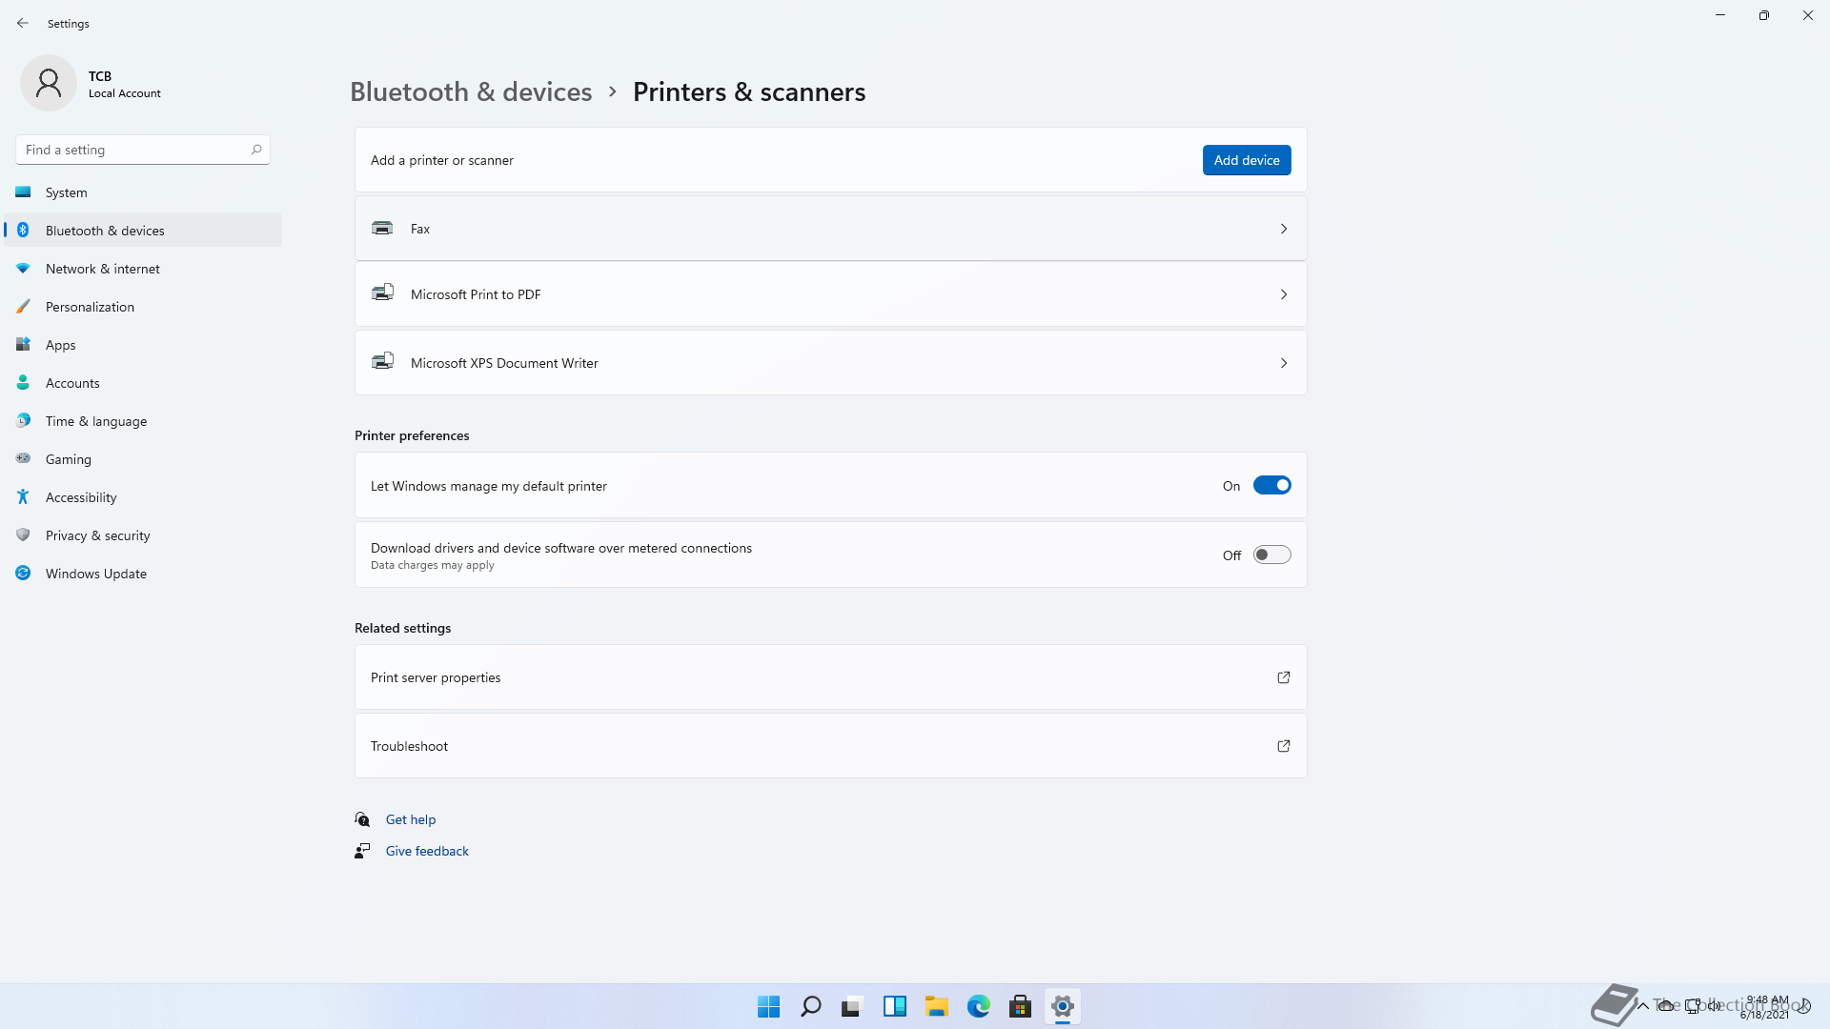Open Widgets from the taskbar
Image resolution: width=1830 pixels, height=1029 pixels.
pyautogui.click(x=895, y=1007)
